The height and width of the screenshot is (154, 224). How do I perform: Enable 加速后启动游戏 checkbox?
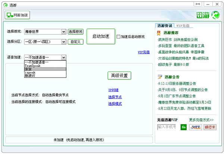tap(119, 37)
